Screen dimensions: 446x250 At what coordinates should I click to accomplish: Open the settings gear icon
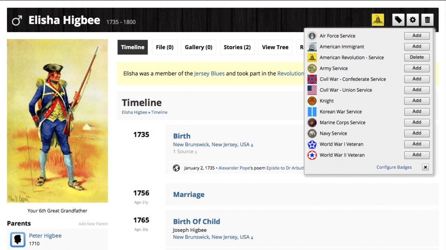click(x=413, y=20)
